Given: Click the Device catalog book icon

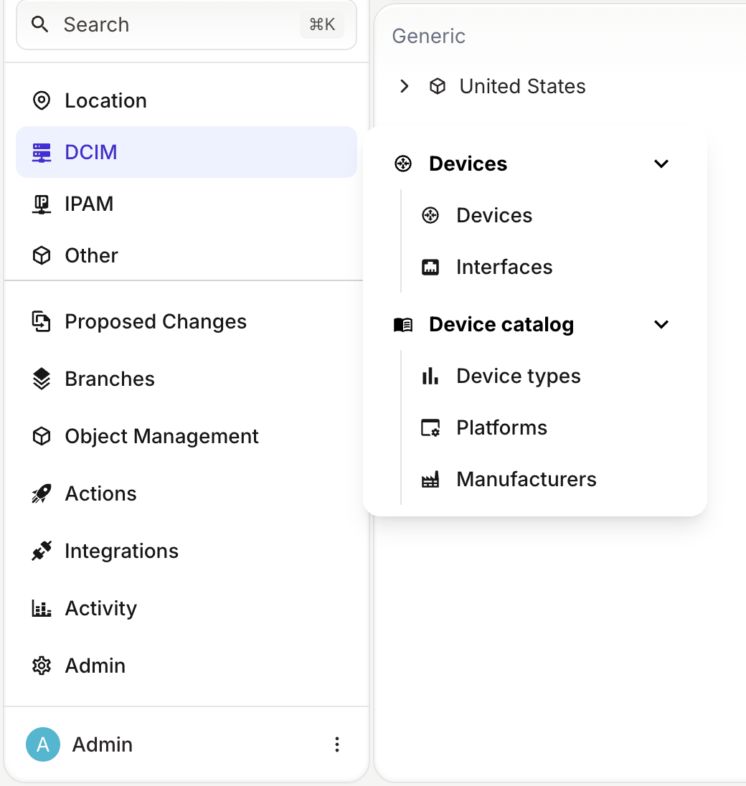Looking at the screenshot, I should pyautogui.click(x=403, y=325).
